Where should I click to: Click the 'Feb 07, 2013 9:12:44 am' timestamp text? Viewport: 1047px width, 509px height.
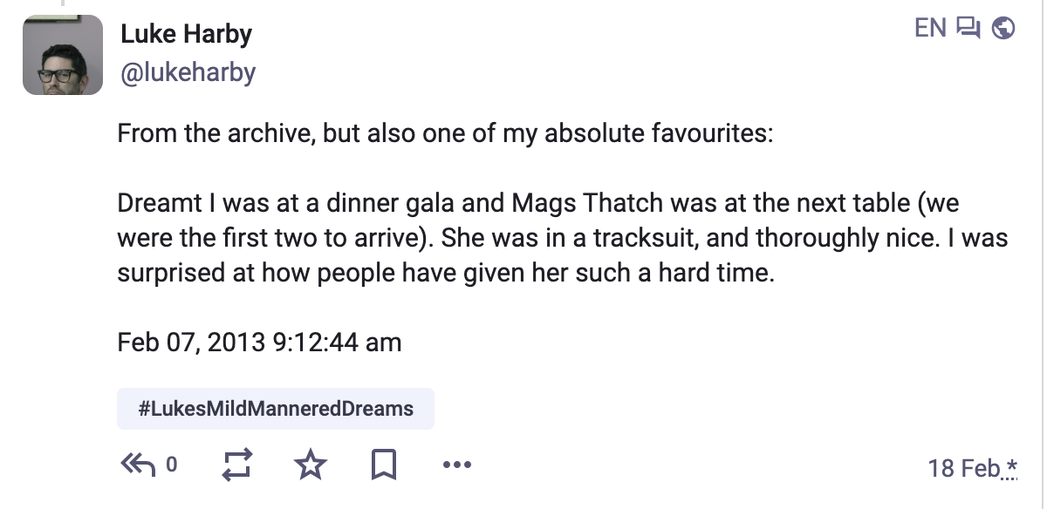click(259, 342)
